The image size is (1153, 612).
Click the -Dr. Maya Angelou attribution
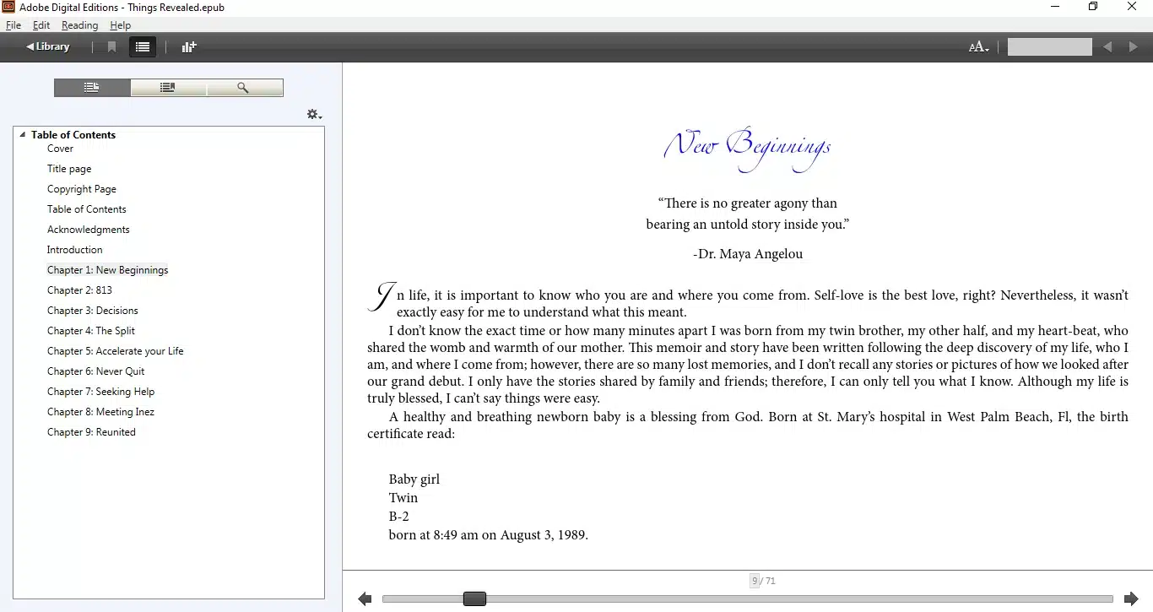pos(748,253)
